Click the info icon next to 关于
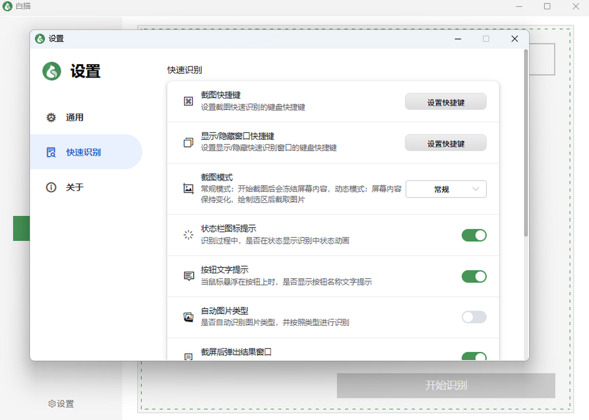Image resolution: width=589 pixels, height=420 pixels. (51, 187)
